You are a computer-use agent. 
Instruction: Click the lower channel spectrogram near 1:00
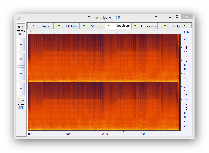[67, 106]
